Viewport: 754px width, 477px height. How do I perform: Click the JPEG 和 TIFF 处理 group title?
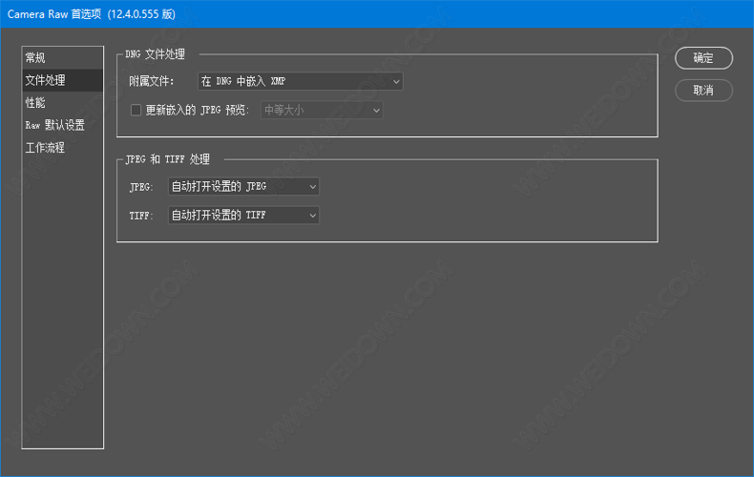click(167, 159)
